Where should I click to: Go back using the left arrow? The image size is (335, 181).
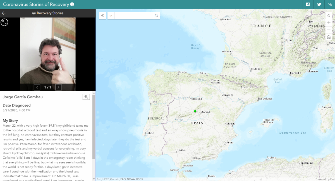pyautogui.click(x=4, y=13)
